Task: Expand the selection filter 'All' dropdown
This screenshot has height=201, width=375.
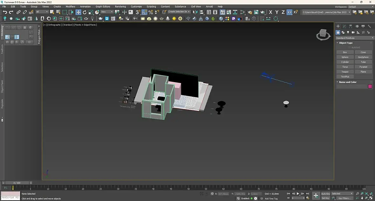Action: click(42, 12)
